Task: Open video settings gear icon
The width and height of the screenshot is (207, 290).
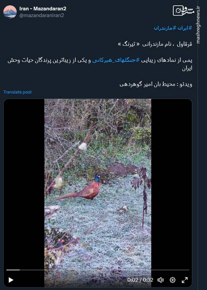Action: (173, 280)
